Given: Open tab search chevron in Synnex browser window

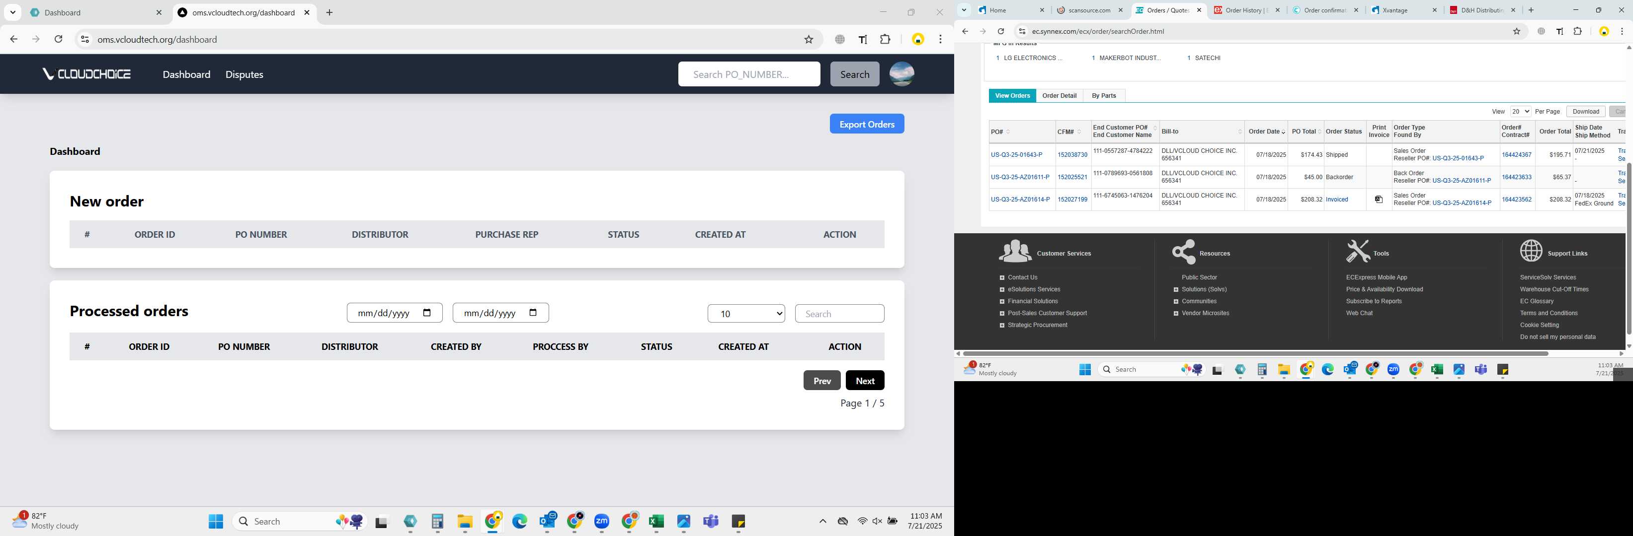Looking at the screenshot, I should [x=964, y=10].
